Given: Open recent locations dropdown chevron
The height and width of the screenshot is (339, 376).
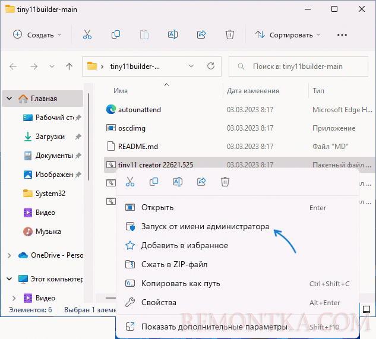Looking at the screenshot, I should click(52, 66).
